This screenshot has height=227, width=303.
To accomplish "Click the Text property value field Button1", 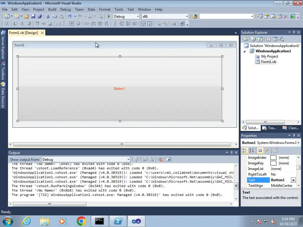I will click(x=281, y=180).
